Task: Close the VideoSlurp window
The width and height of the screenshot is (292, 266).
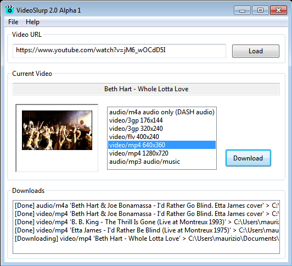Action: [278, 10]
